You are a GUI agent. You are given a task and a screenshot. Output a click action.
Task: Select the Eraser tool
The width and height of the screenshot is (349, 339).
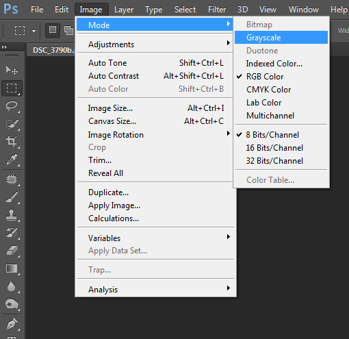[x=12, y=251]
